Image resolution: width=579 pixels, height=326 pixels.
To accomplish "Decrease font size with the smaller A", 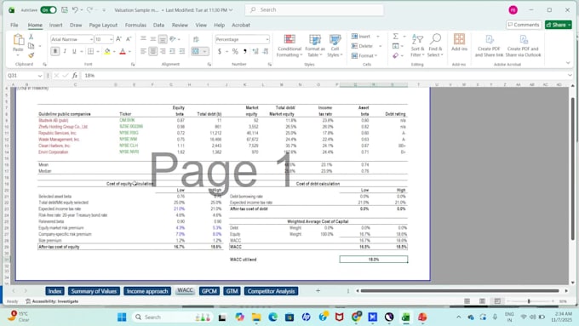I will coord(129,39).
